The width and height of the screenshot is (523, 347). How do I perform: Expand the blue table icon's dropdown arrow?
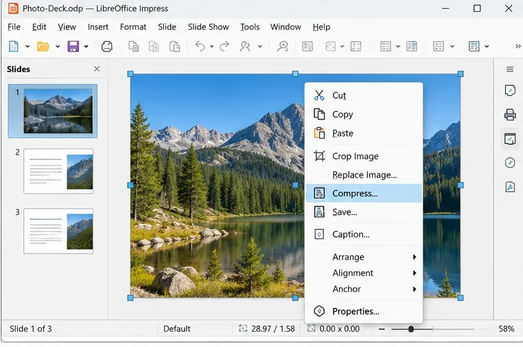(x=487, y=47)
